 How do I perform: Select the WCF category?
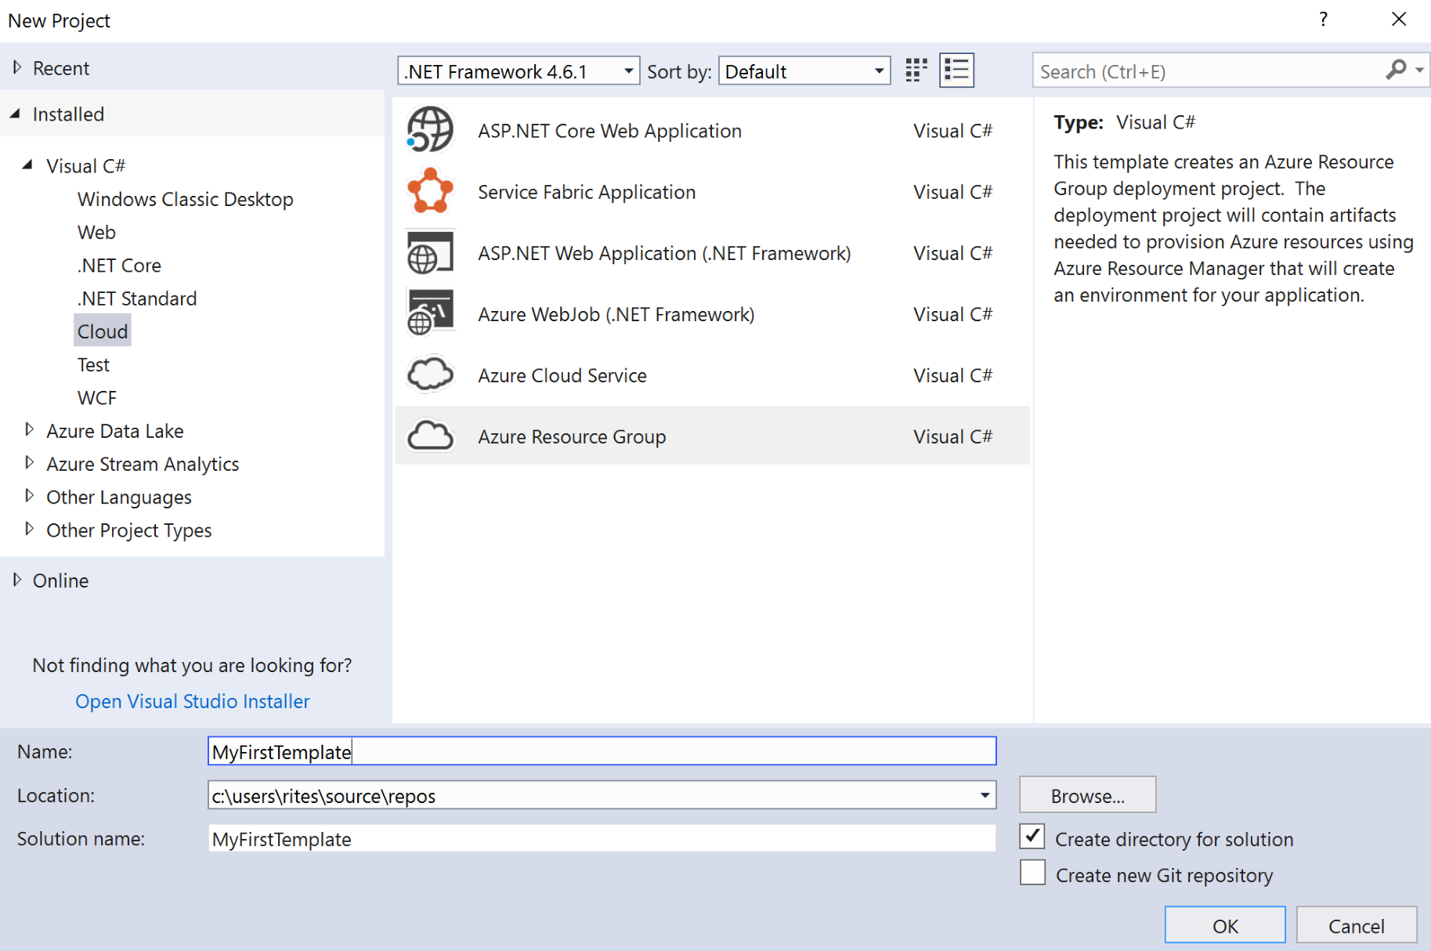pyautogui.click(x=97, y=398)
